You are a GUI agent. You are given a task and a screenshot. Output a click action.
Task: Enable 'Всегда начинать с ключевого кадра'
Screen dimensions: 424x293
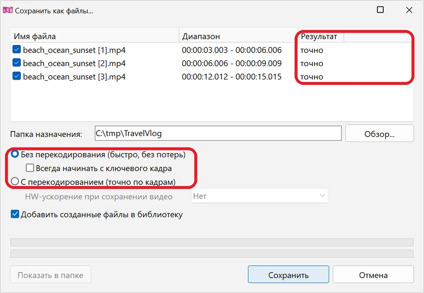click(x=30, y=168)
